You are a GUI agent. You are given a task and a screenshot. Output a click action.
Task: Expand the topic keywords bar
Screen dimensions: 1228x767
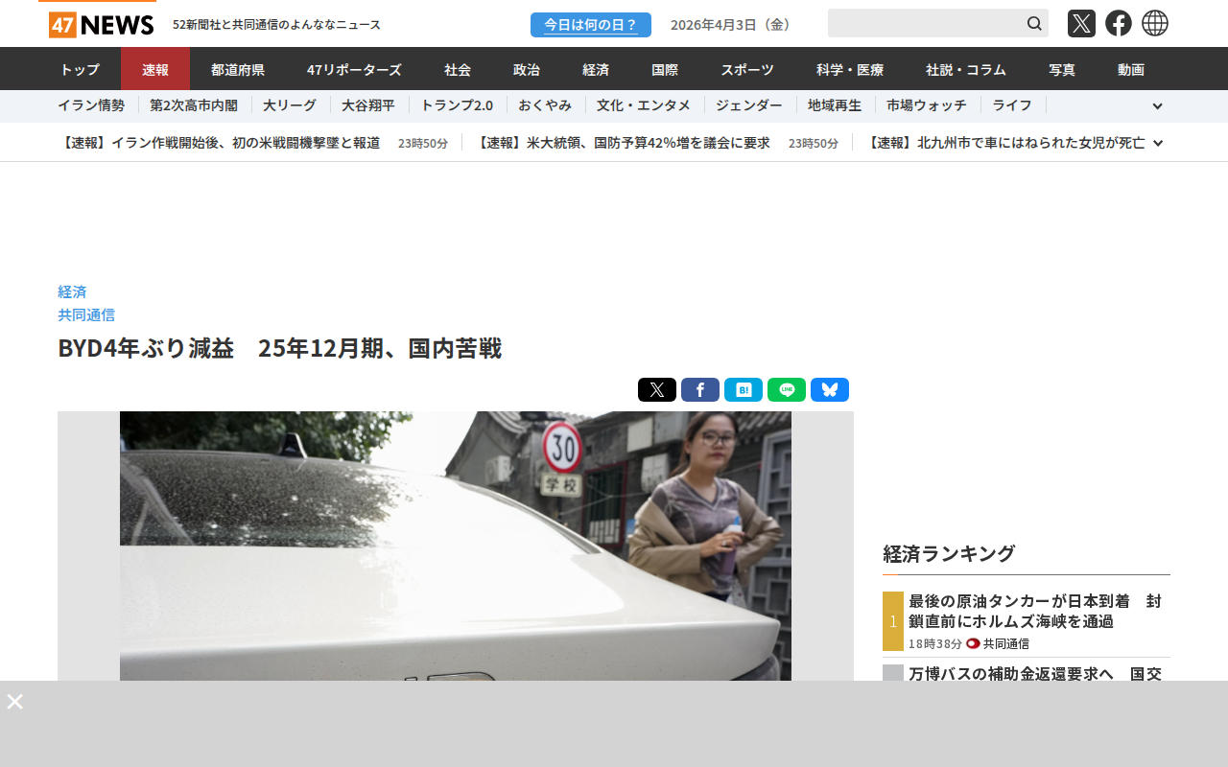[1157, 106]
